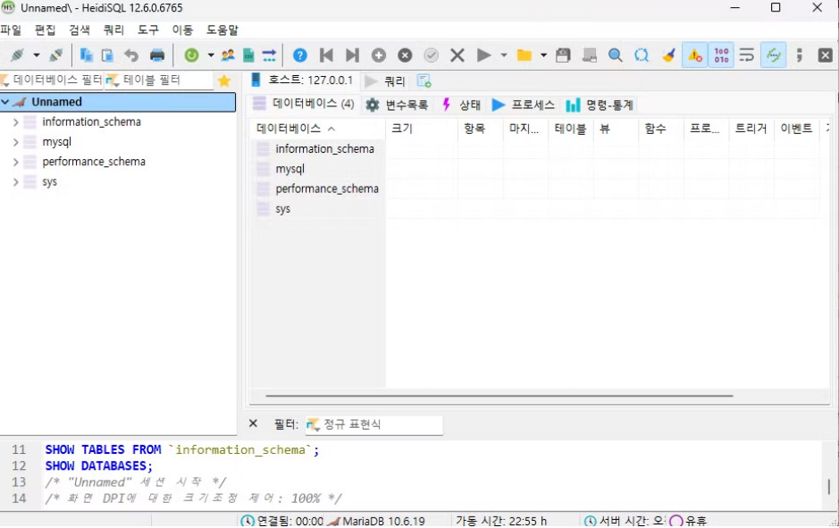Viewport: 839px width, 528px height.
Task: Click the save as snippet icon
Action: tap(589, 55)
